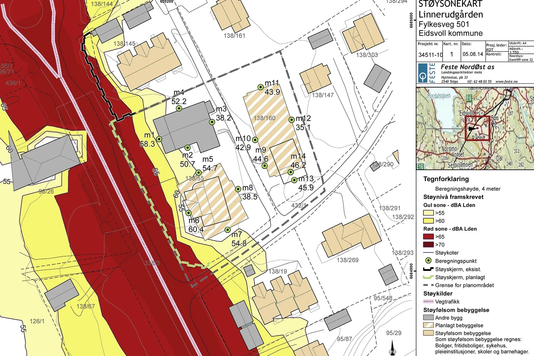Click parcel label 138/161

point(234,36)
